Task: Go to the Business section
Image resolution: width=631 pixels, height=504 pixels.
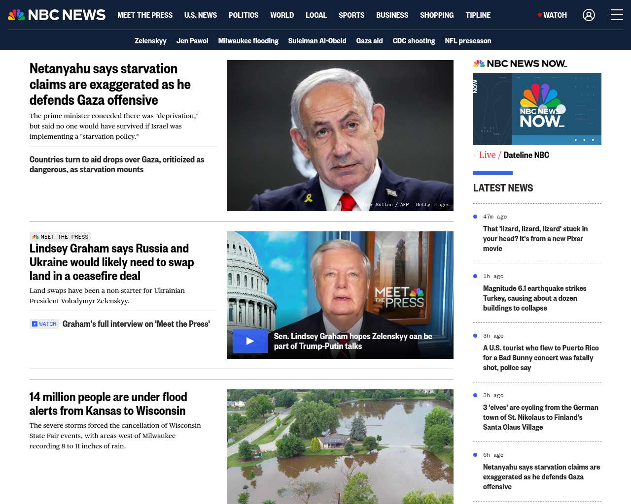Action: click(392, 15)
